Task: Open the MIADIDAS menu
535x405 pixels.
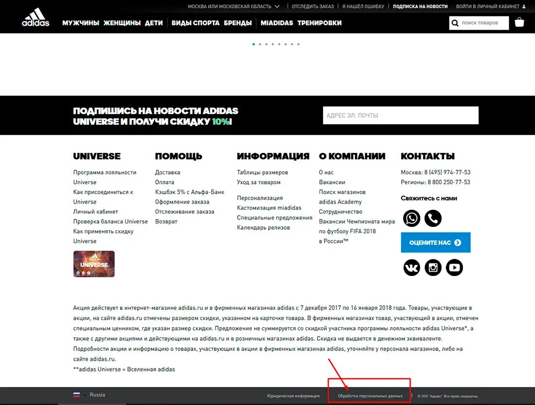Action: point(277,23)
